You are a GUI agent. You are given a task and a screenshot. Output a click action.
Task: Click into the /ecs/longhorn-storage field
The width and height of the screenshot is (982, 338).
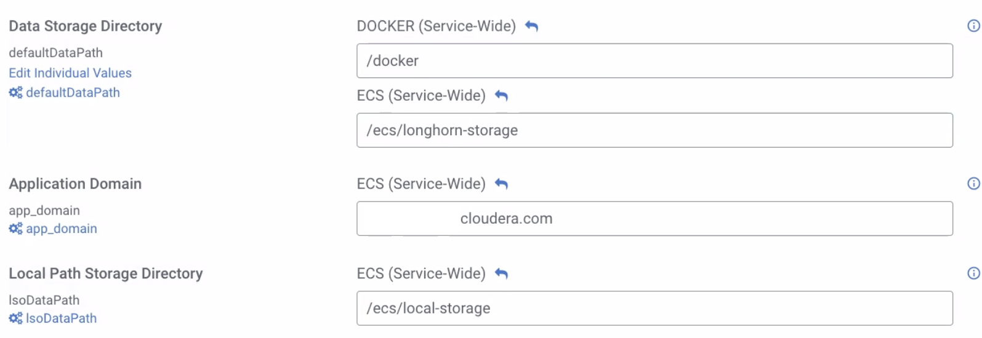tap(654, 130)
